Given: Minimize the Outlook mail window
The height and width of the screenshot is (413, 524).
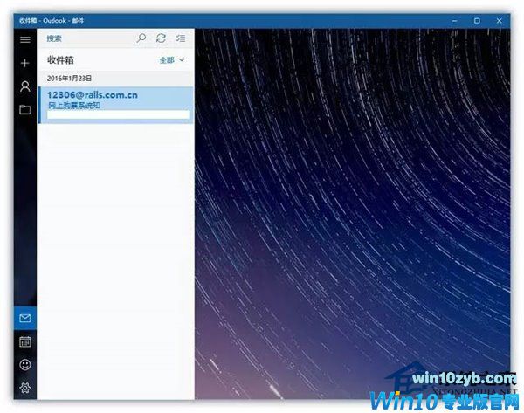Looking at the screenshot, I should (x=454, y=21).
